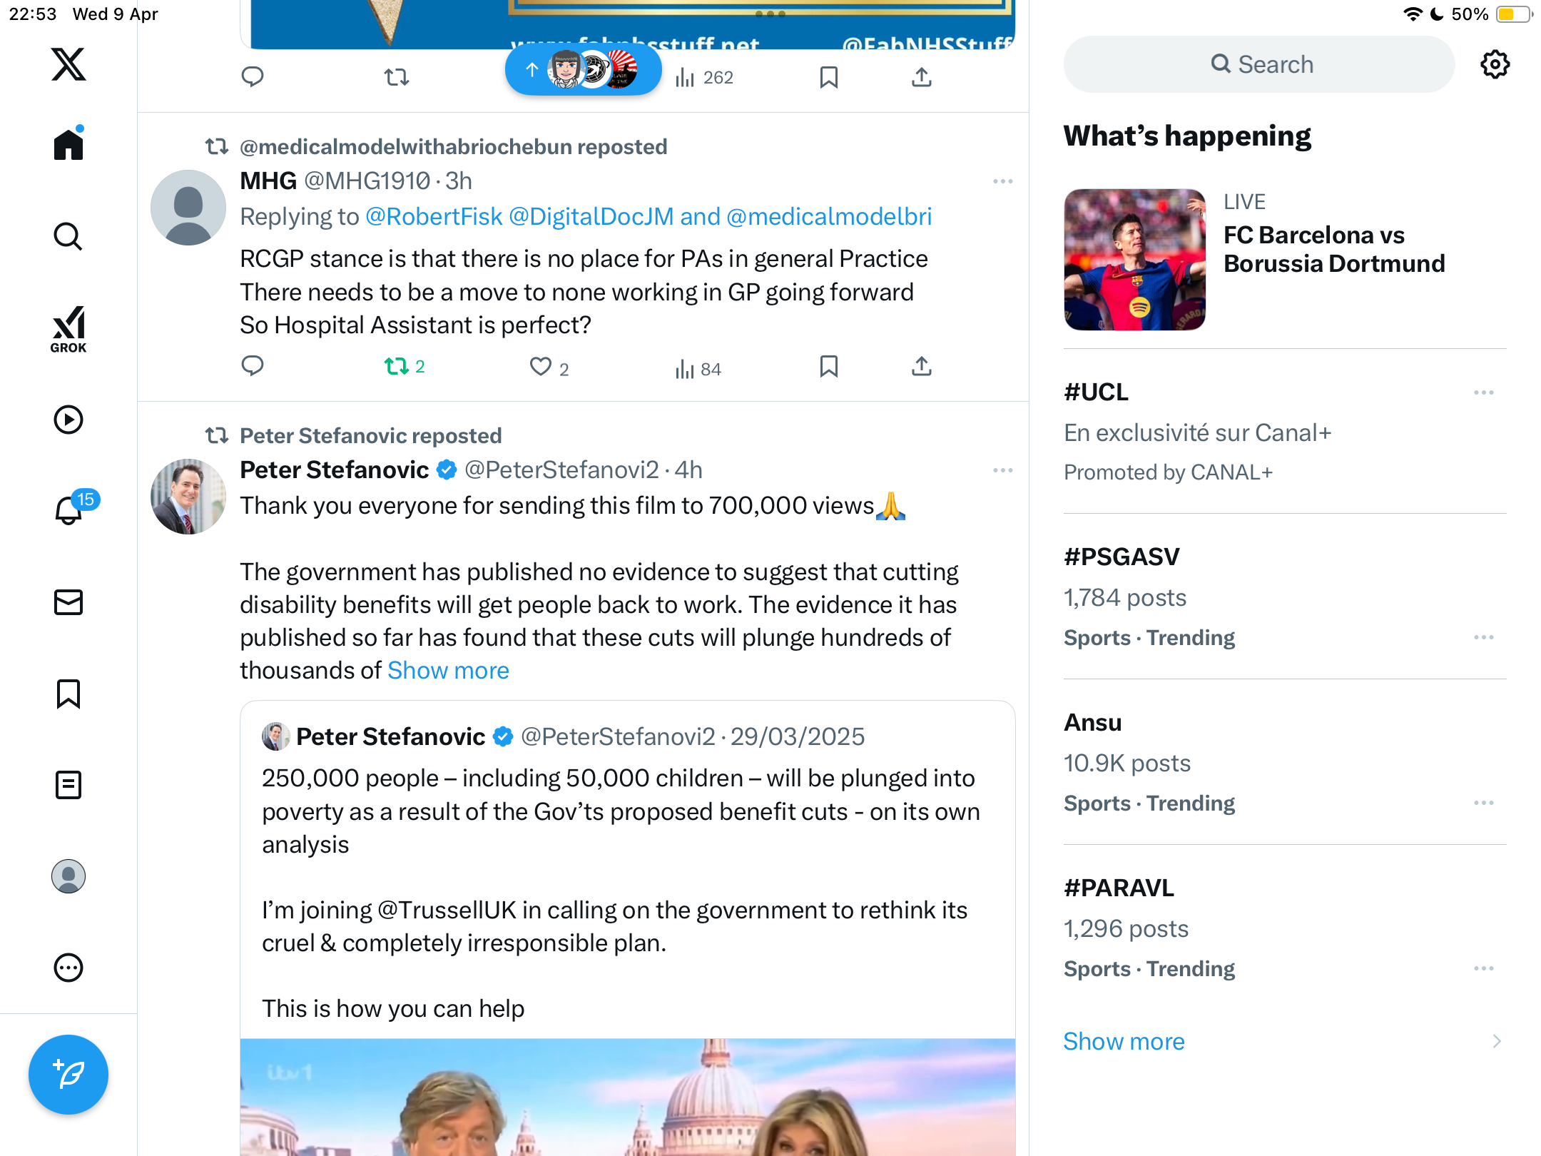Screen dimensions: 1541x1156
Task: Like the MHG post
Action: [x=549, y=367]
